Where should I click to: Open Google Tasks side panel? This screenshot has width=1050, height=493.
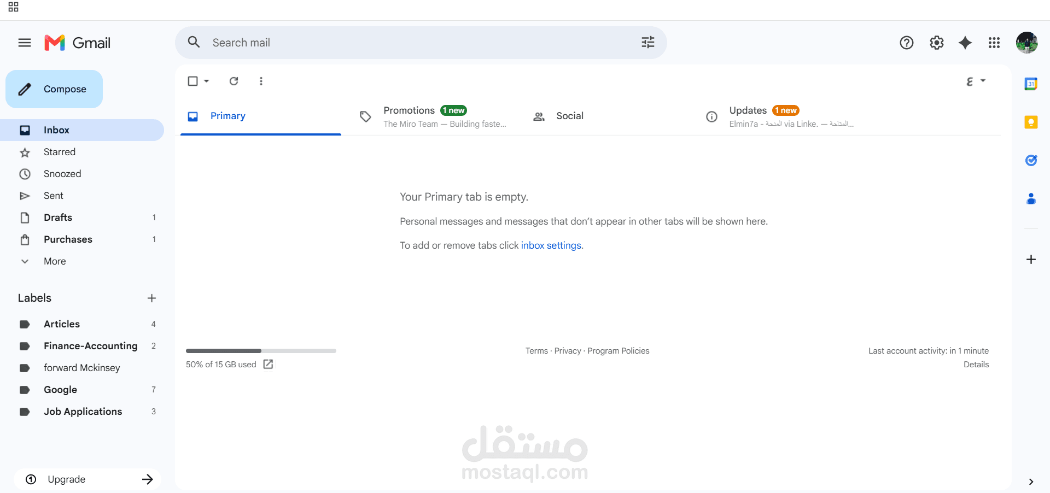click(1031, 160)
